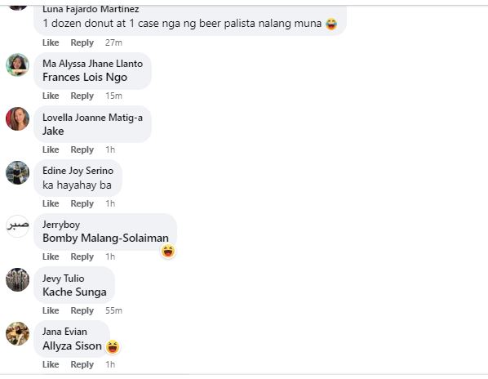Screen dimensions: 488x379
Task: Open Jerryboy's Arabic-script avatar
Action: click(x=17, y=226)
